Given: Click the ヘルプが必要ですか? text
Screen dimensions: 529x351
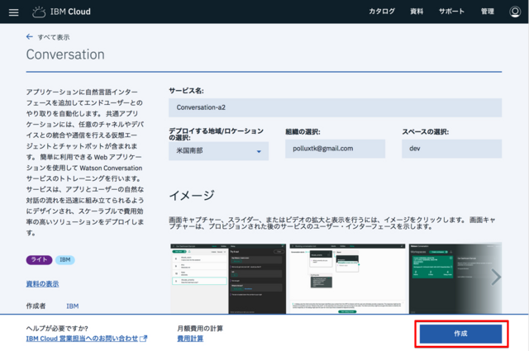Looking at the screenshot, I should [x=57, y=329].
